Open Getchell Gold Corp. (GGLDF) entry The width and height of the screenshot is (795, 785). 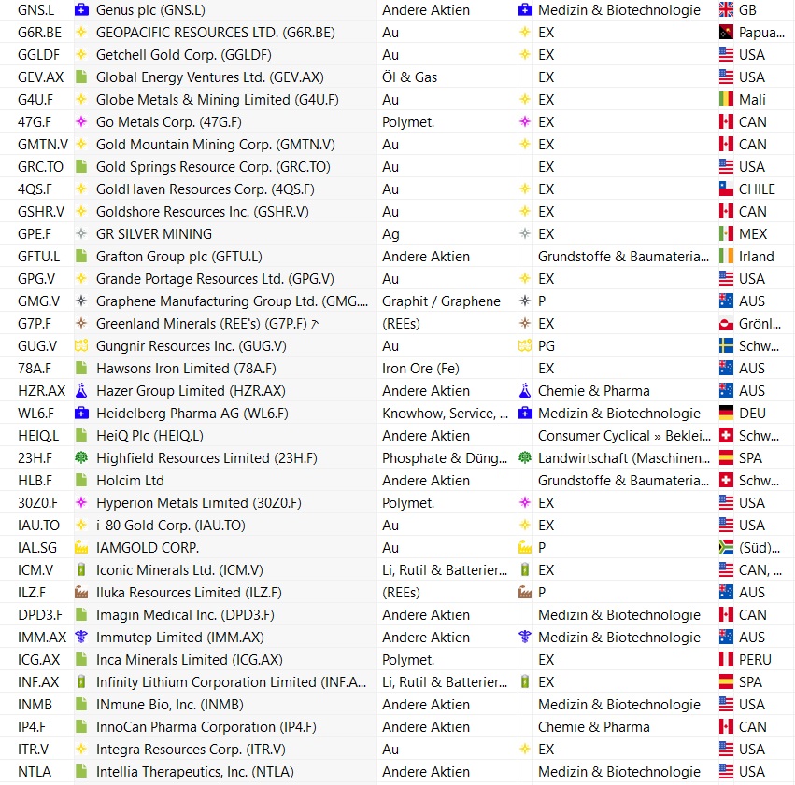tap(183, 55)
